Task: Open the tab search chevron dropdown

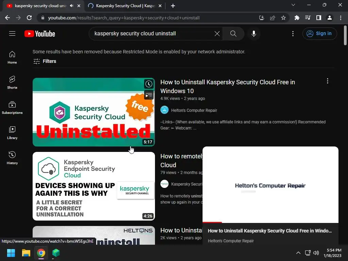Action: 293,5
